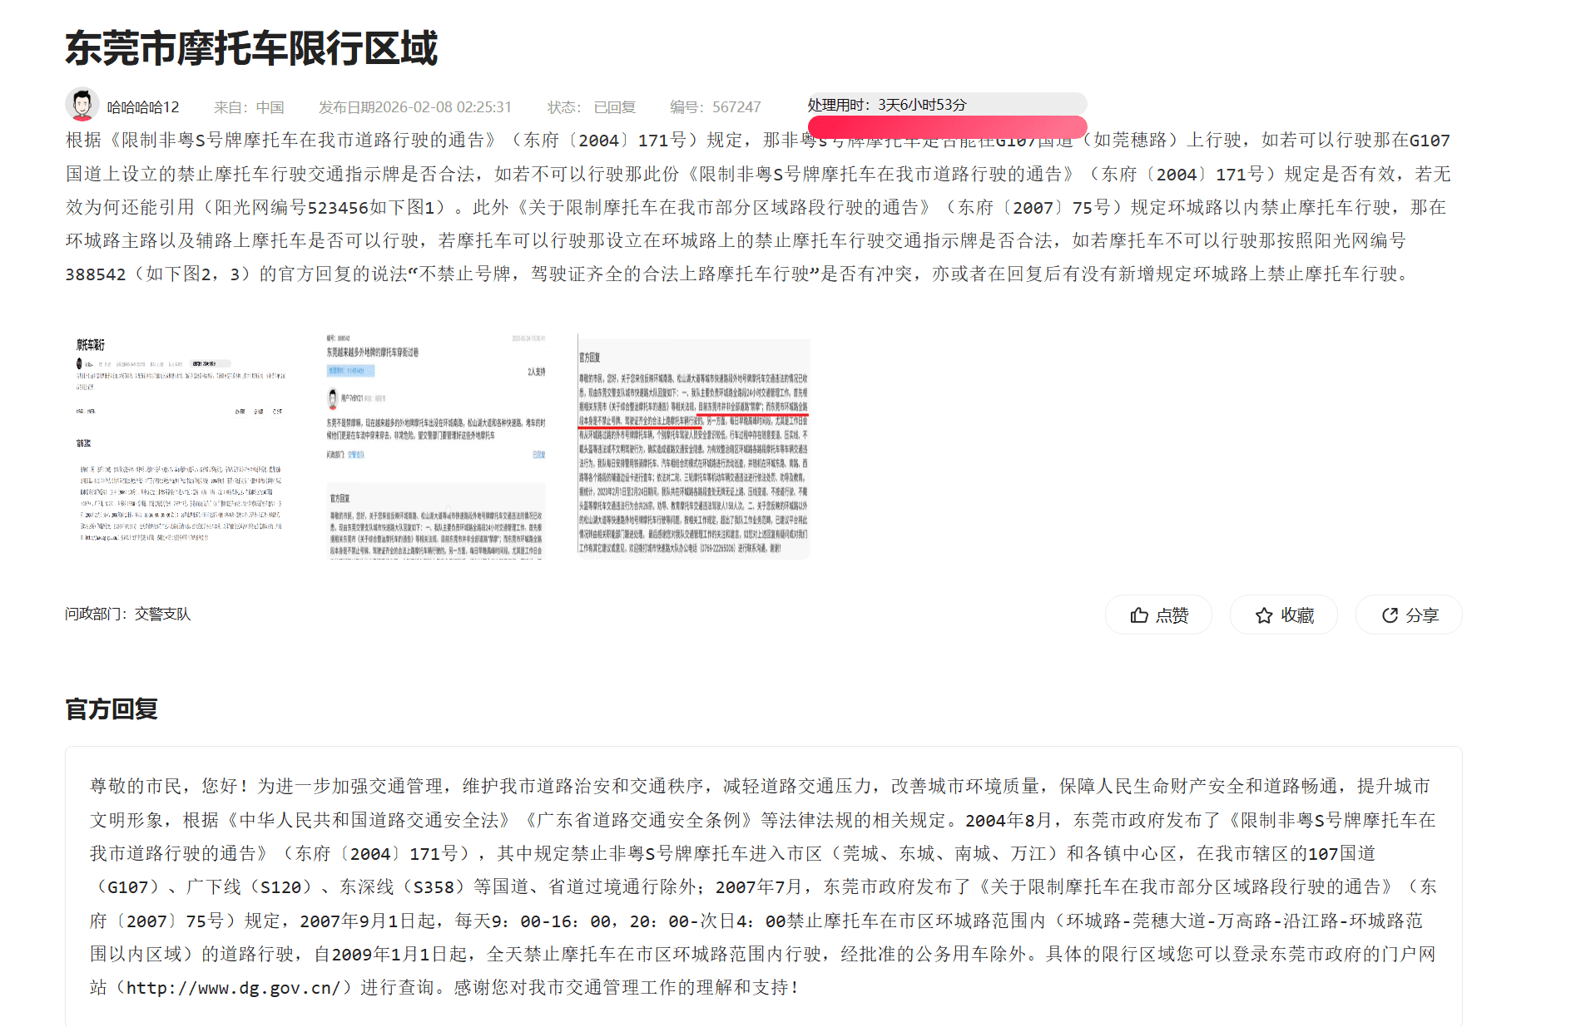1581x1027 pixels.
Task: Click the post number 567247
Action: [x=736, y=107]
